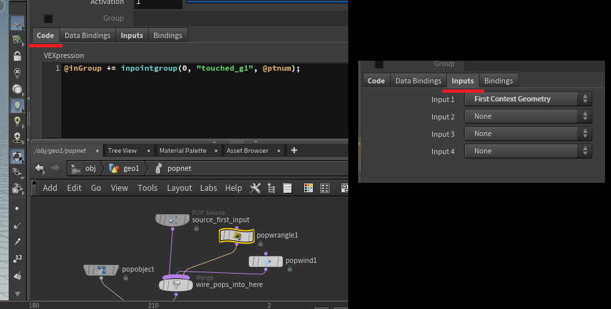Open the Labs menu in network editor
The height and width of the screenshot is (309, 611).
click(209, 188)
